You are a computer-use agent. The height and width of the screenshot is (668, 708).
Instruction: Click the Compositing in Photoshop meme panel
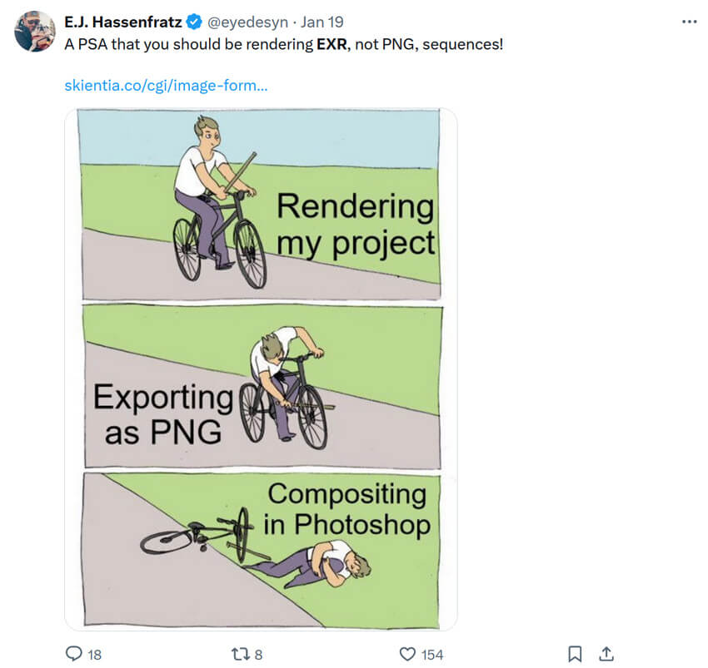(x=262, y=550)
